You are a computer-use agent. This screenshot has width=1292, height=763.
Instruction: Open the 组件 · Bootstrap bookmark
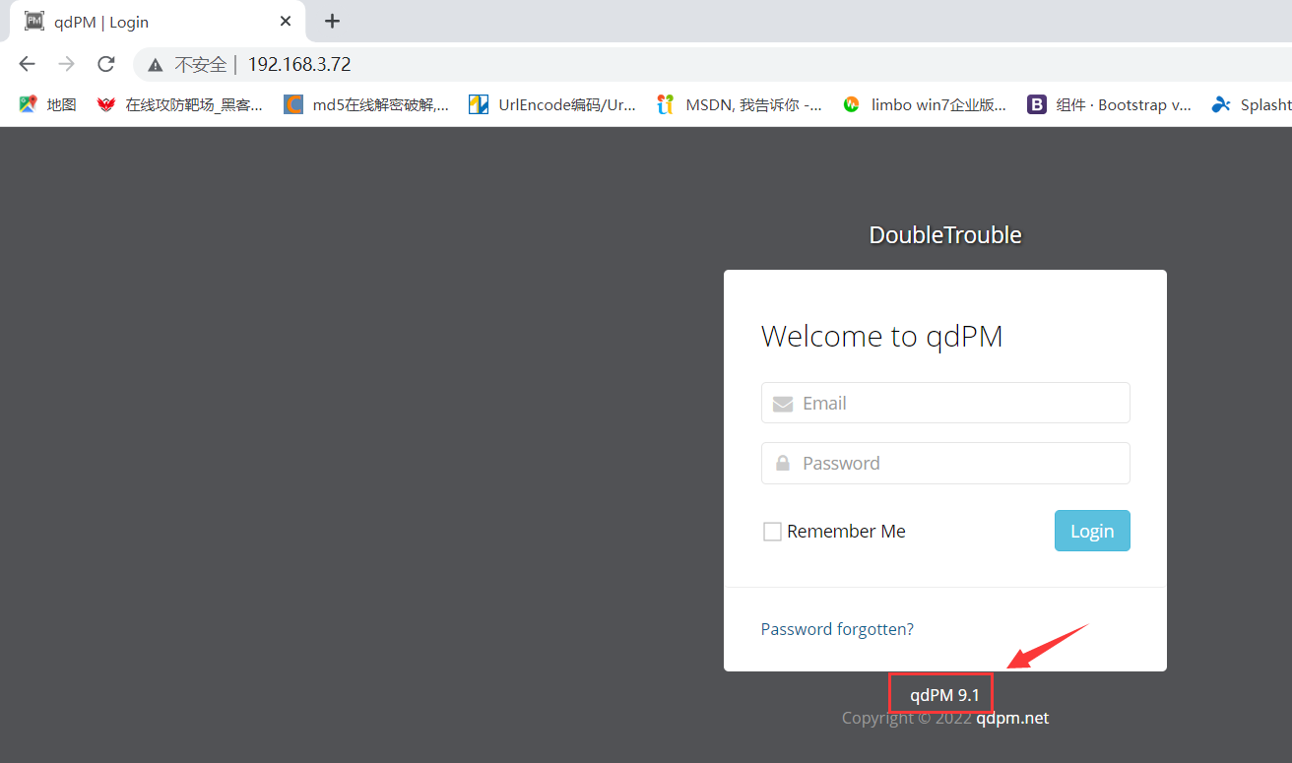pyautogui.click(x=1110, y=104)
